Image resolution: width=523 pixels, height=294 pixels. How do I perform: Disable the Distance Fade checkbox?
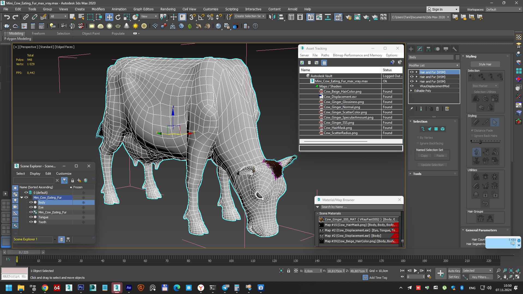pos(472,131)
